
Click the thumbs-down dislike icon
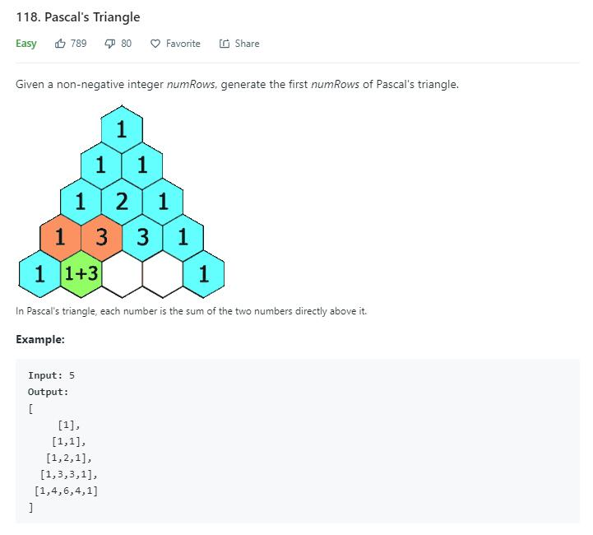click(x=109, y=44)
